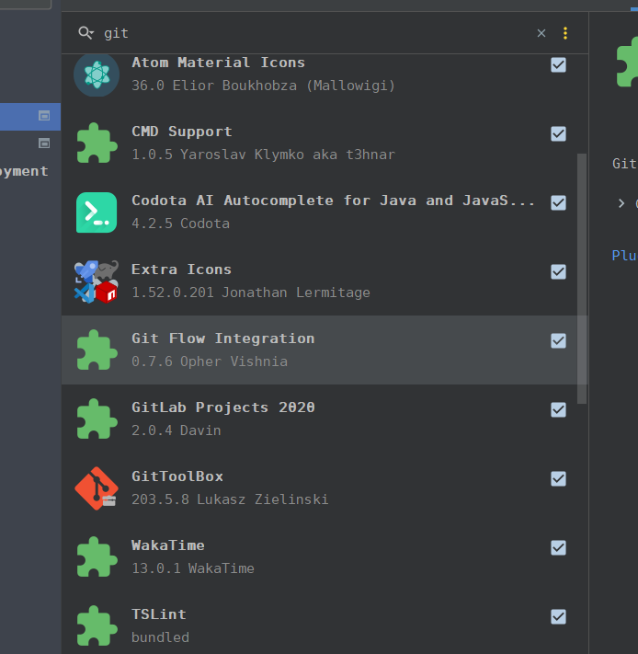The width and height of the screenshot is (638, 654).
Task: Disable the Codota AI Autocomplete plugin
Action: pyautogui.click(x=558, y=203)
